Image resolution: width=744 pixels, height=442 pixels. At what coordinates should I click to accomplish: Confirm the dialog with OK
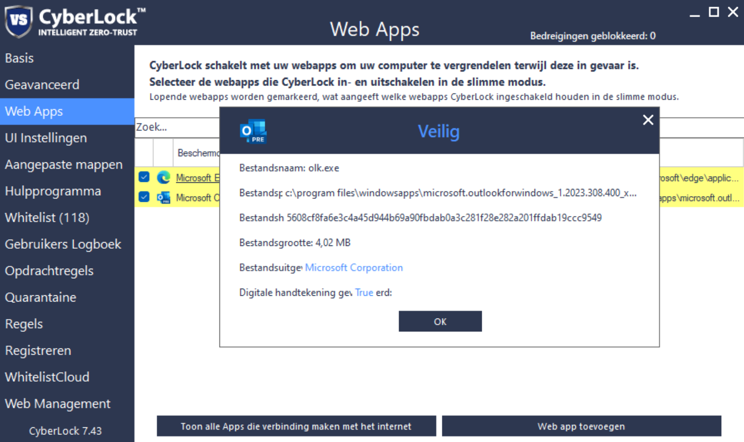click(440, 321)
